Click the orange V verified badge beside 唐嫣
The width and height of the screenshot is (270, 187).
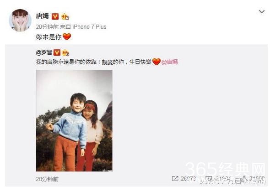pos(55,16)
